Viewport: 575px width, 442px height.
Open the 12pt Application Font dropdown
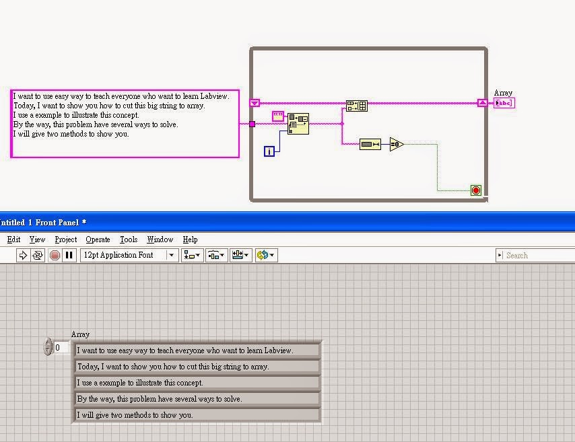click(129, 255)
